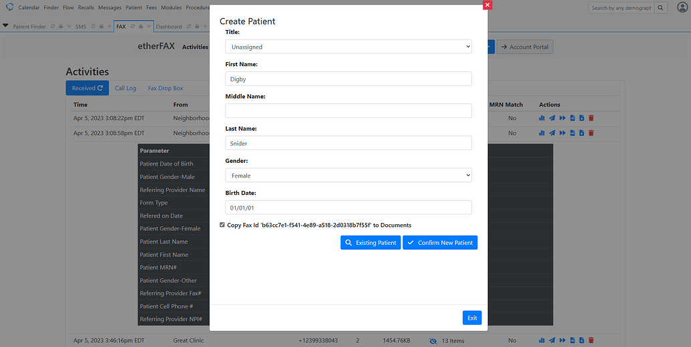Image resolution: width=691 pixels, height=347 pixels.
Task: Click bar chart icon in 3:08:22pm fax row
Action: (x=541, y=118)
